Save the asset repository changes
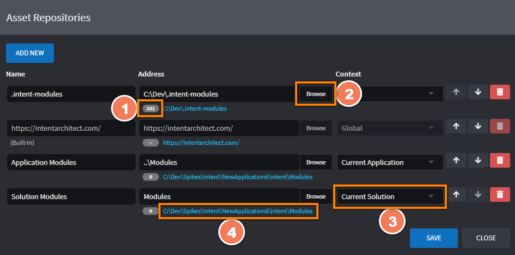515x255 pixels. click(434, 238)
